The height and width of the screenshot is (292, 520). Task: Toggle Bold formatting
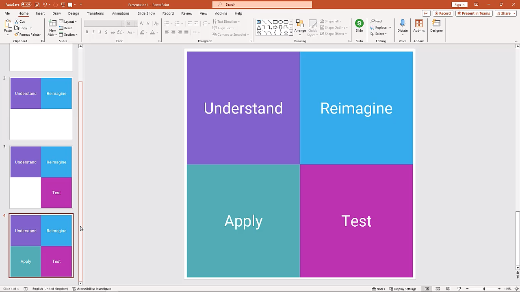[87, 32]
